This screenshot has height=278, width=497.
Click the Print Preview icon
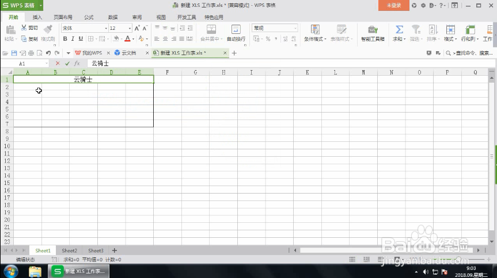[40, 53]
